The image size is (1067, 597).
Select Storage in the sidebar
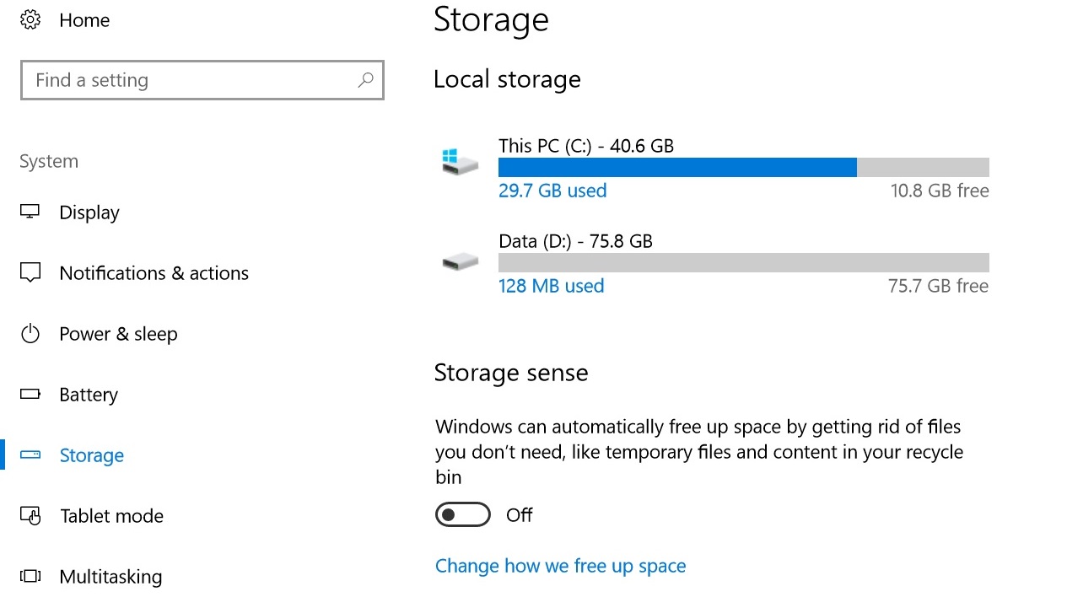coord(91,455)
